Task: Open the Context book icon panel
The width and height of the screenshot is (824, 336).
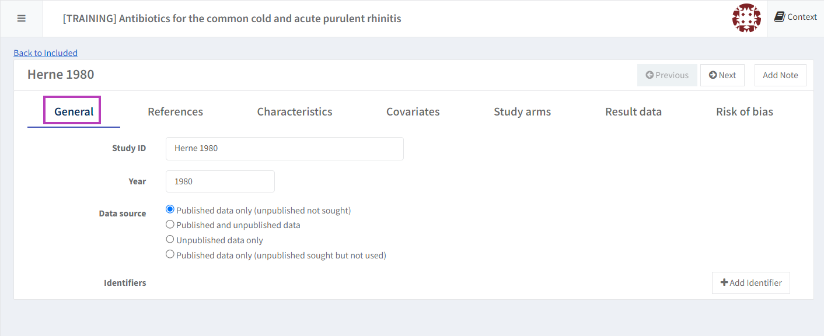Action: point(795,17)
